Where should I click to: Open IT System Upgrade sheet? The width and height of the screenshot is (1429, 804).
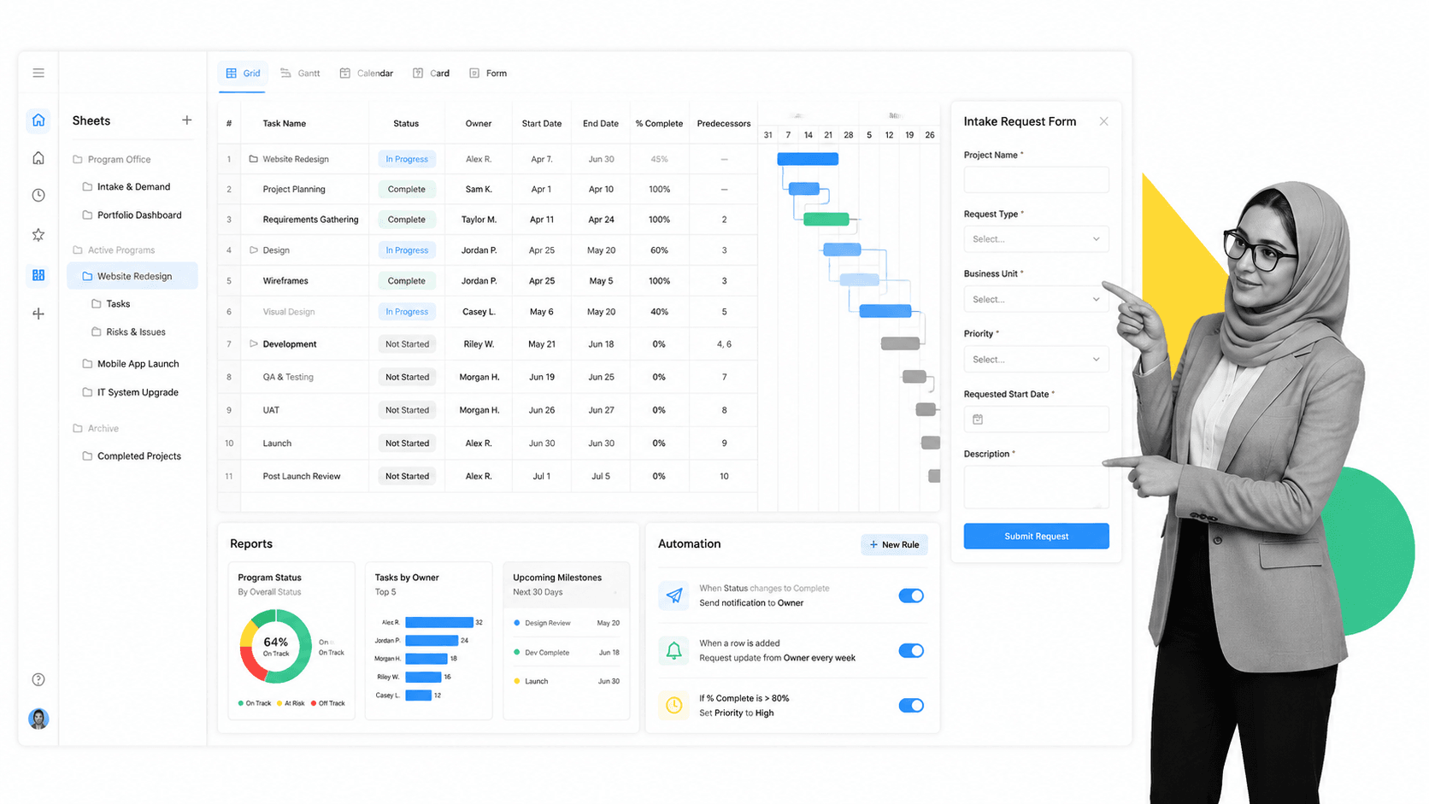tap(131, 392)
